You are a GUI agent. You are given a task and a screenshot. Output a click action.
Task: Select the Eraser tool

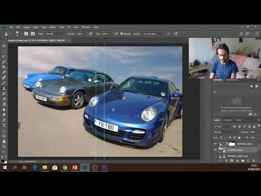click(4, 99)
